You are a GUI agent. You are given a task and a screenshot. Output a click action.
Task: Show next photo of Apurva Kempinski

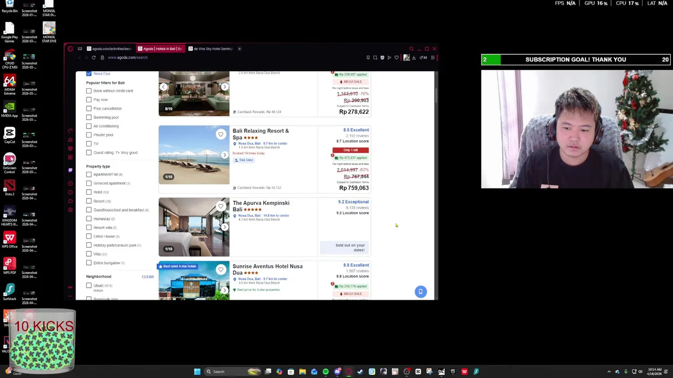pyautogui.click(x=225, y=227)
